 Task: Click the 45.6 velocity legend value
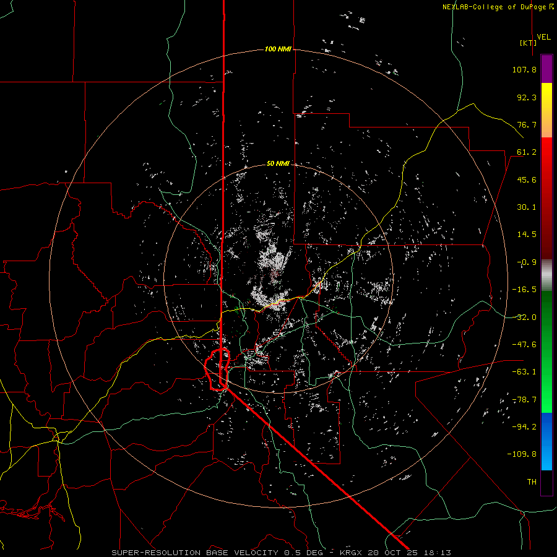coord(527,179)
